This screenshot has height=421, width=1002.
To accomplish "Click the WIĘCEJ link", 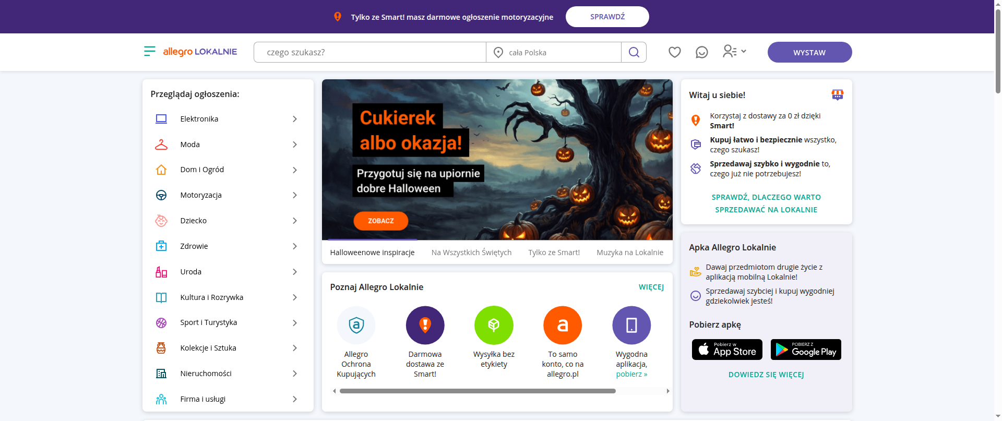I will click(x=651, y=287).
